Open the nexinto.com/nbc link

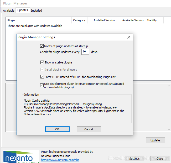60,160
